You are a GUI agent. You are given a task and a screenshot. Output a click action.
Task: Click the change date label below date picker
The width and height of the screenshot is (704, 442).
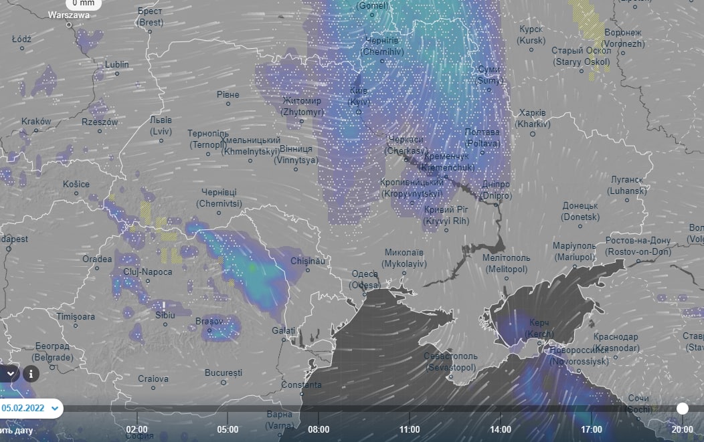point(16,430)
